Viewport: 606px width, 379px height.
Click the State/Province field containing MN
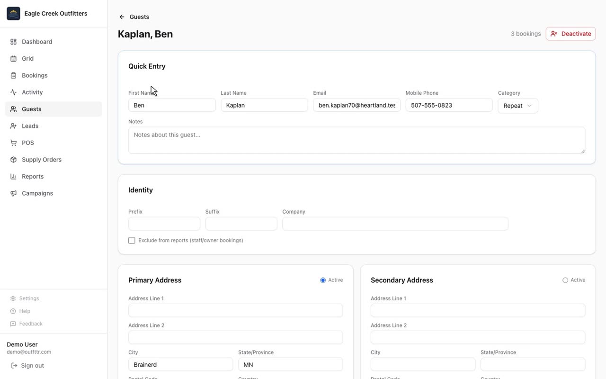pos(290,364)
